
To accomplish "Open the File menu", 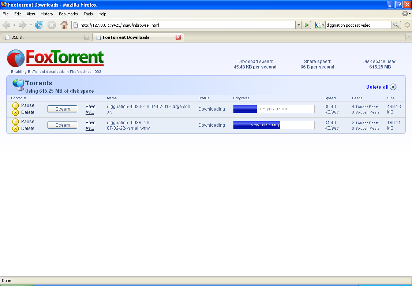I will point(5,14).
